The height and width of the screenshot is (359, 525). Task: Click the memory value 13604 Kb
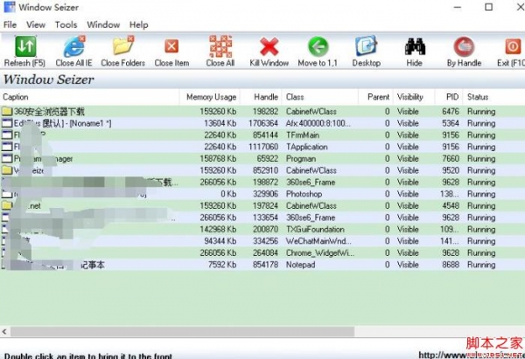coord(220,123)
